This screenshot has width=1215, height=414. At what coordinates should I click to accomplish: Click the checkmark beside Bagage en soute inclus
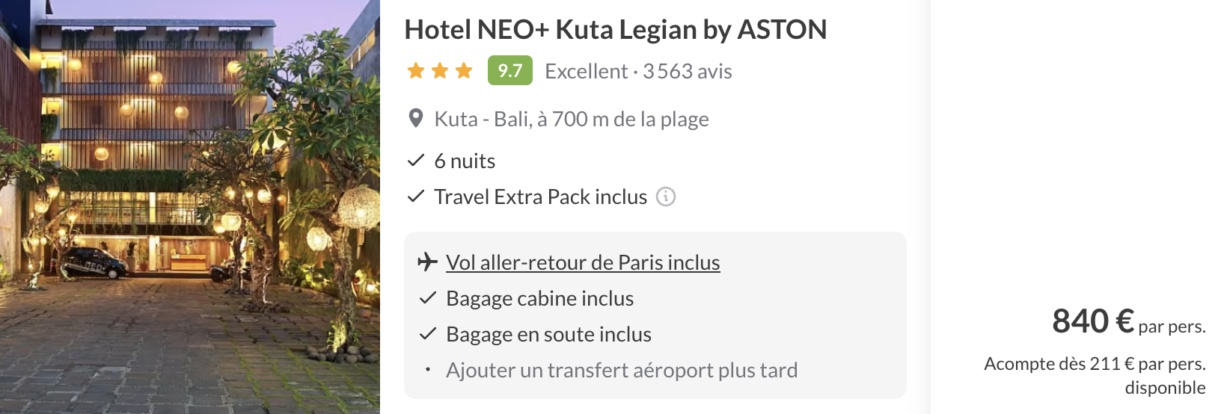[x=428, y=334]
